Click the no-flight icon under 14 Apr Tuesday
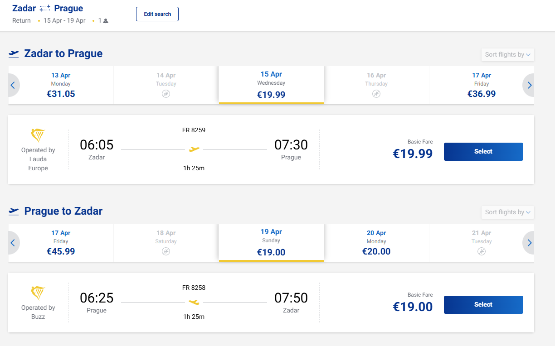 166,94
